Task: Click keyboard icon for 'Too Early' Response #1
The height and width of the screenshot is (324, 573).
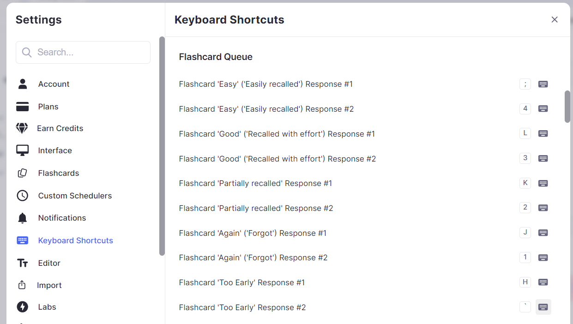Action: pyautogui.click(x=543, y=282)
